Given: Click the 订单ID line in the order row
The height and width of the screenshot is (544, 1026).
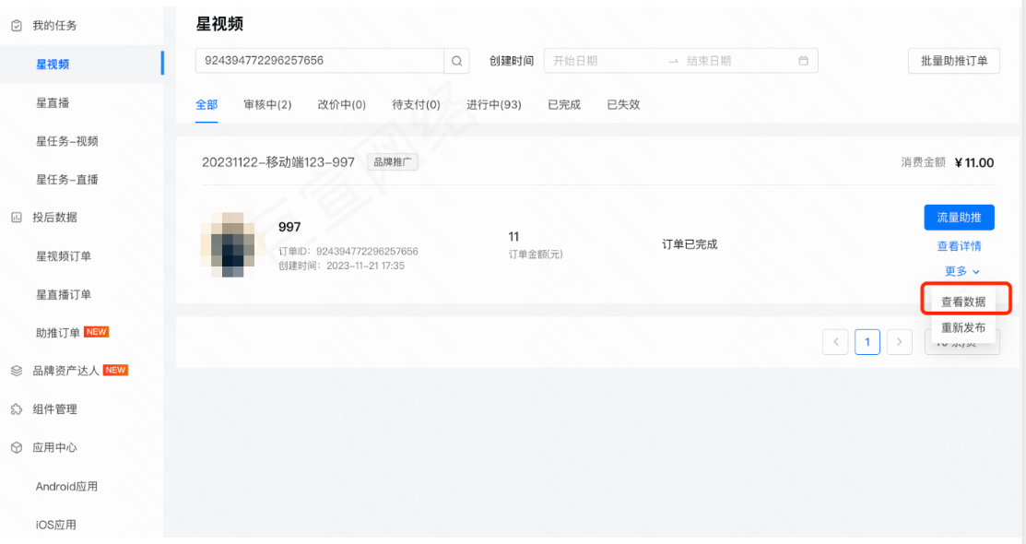Looking at the screenshot, I should pyautogui.click(x=348, y=252).
